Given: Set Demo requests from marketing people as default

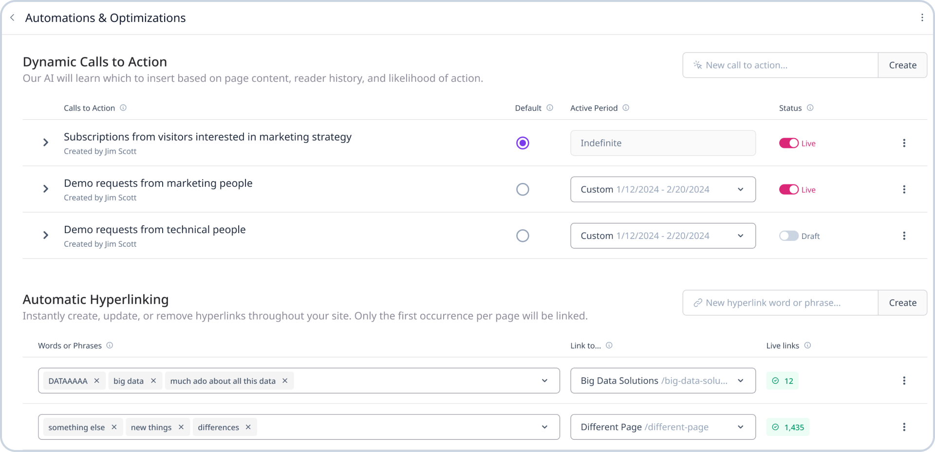Looking at the screenshot, I should point(523,189).
